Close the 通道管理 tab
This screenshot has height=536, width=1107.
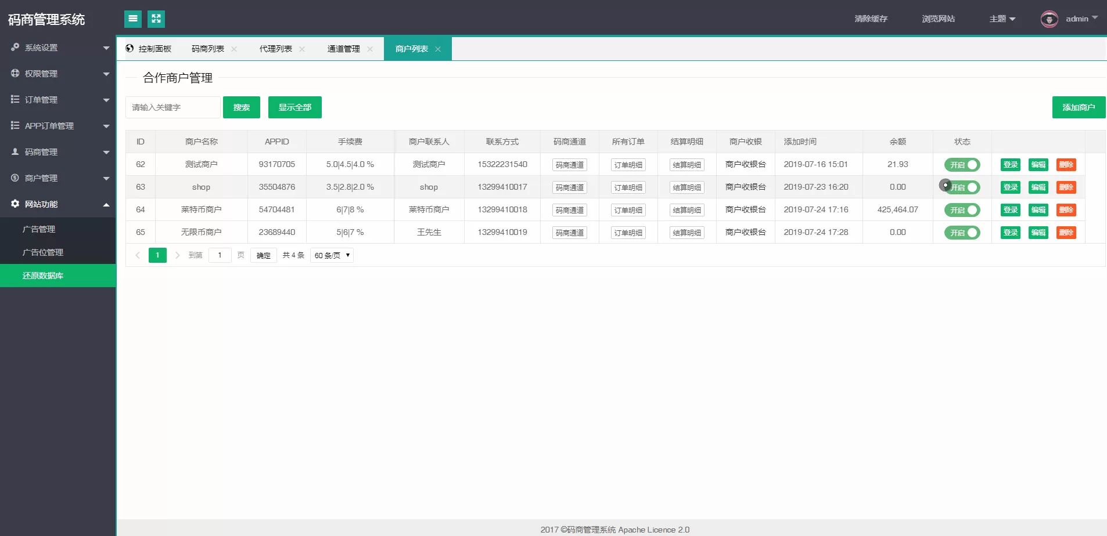(370, 49)
